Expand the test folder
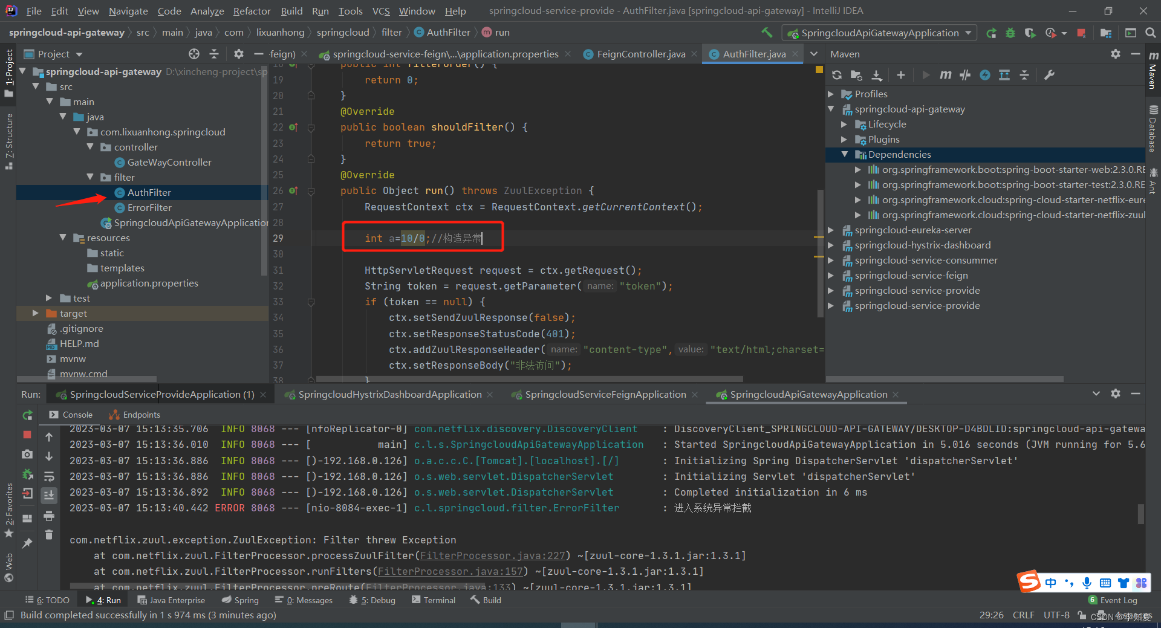 [x=49, y=298]
